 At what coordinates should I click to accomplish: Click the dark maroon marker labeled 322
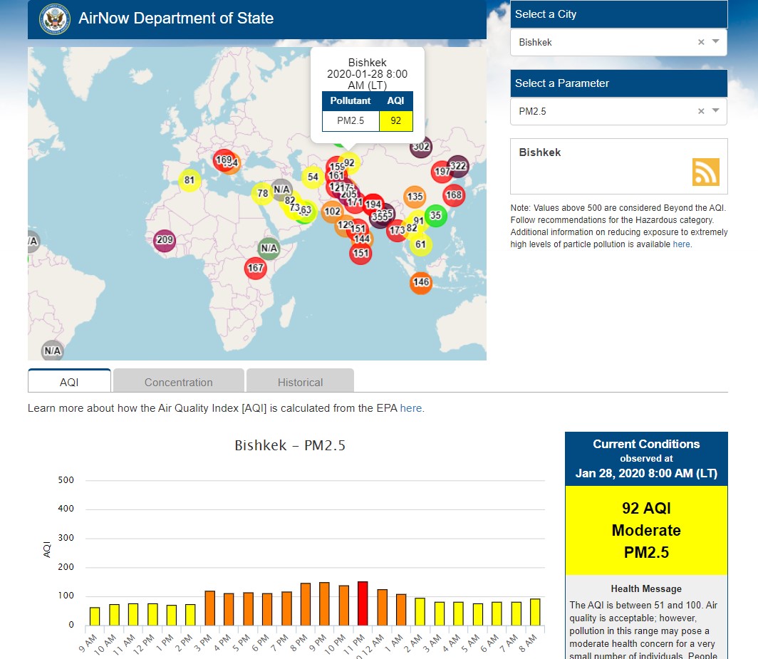click(x=458, y=167)
